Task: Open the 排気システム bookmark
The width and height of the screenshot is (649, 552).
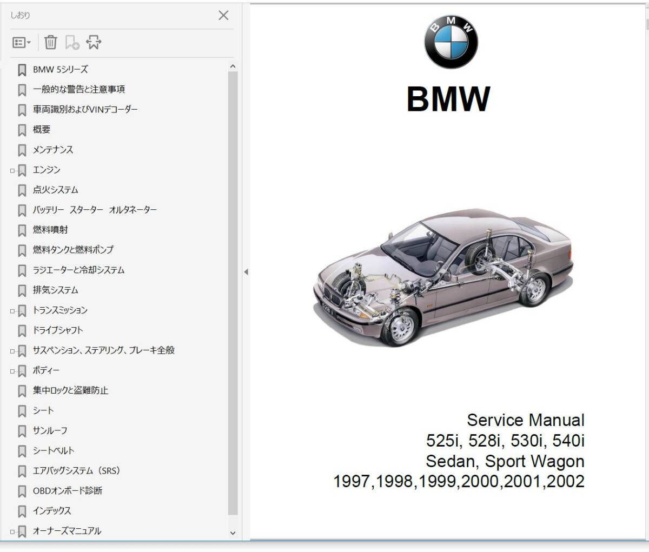Action: 55,290
